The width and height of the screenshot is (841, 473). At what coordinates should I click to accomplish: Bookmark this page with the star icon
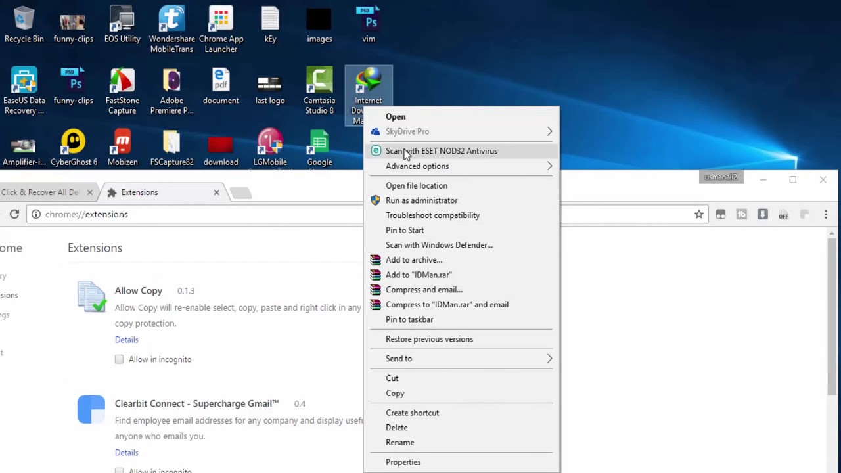point(699,214)
